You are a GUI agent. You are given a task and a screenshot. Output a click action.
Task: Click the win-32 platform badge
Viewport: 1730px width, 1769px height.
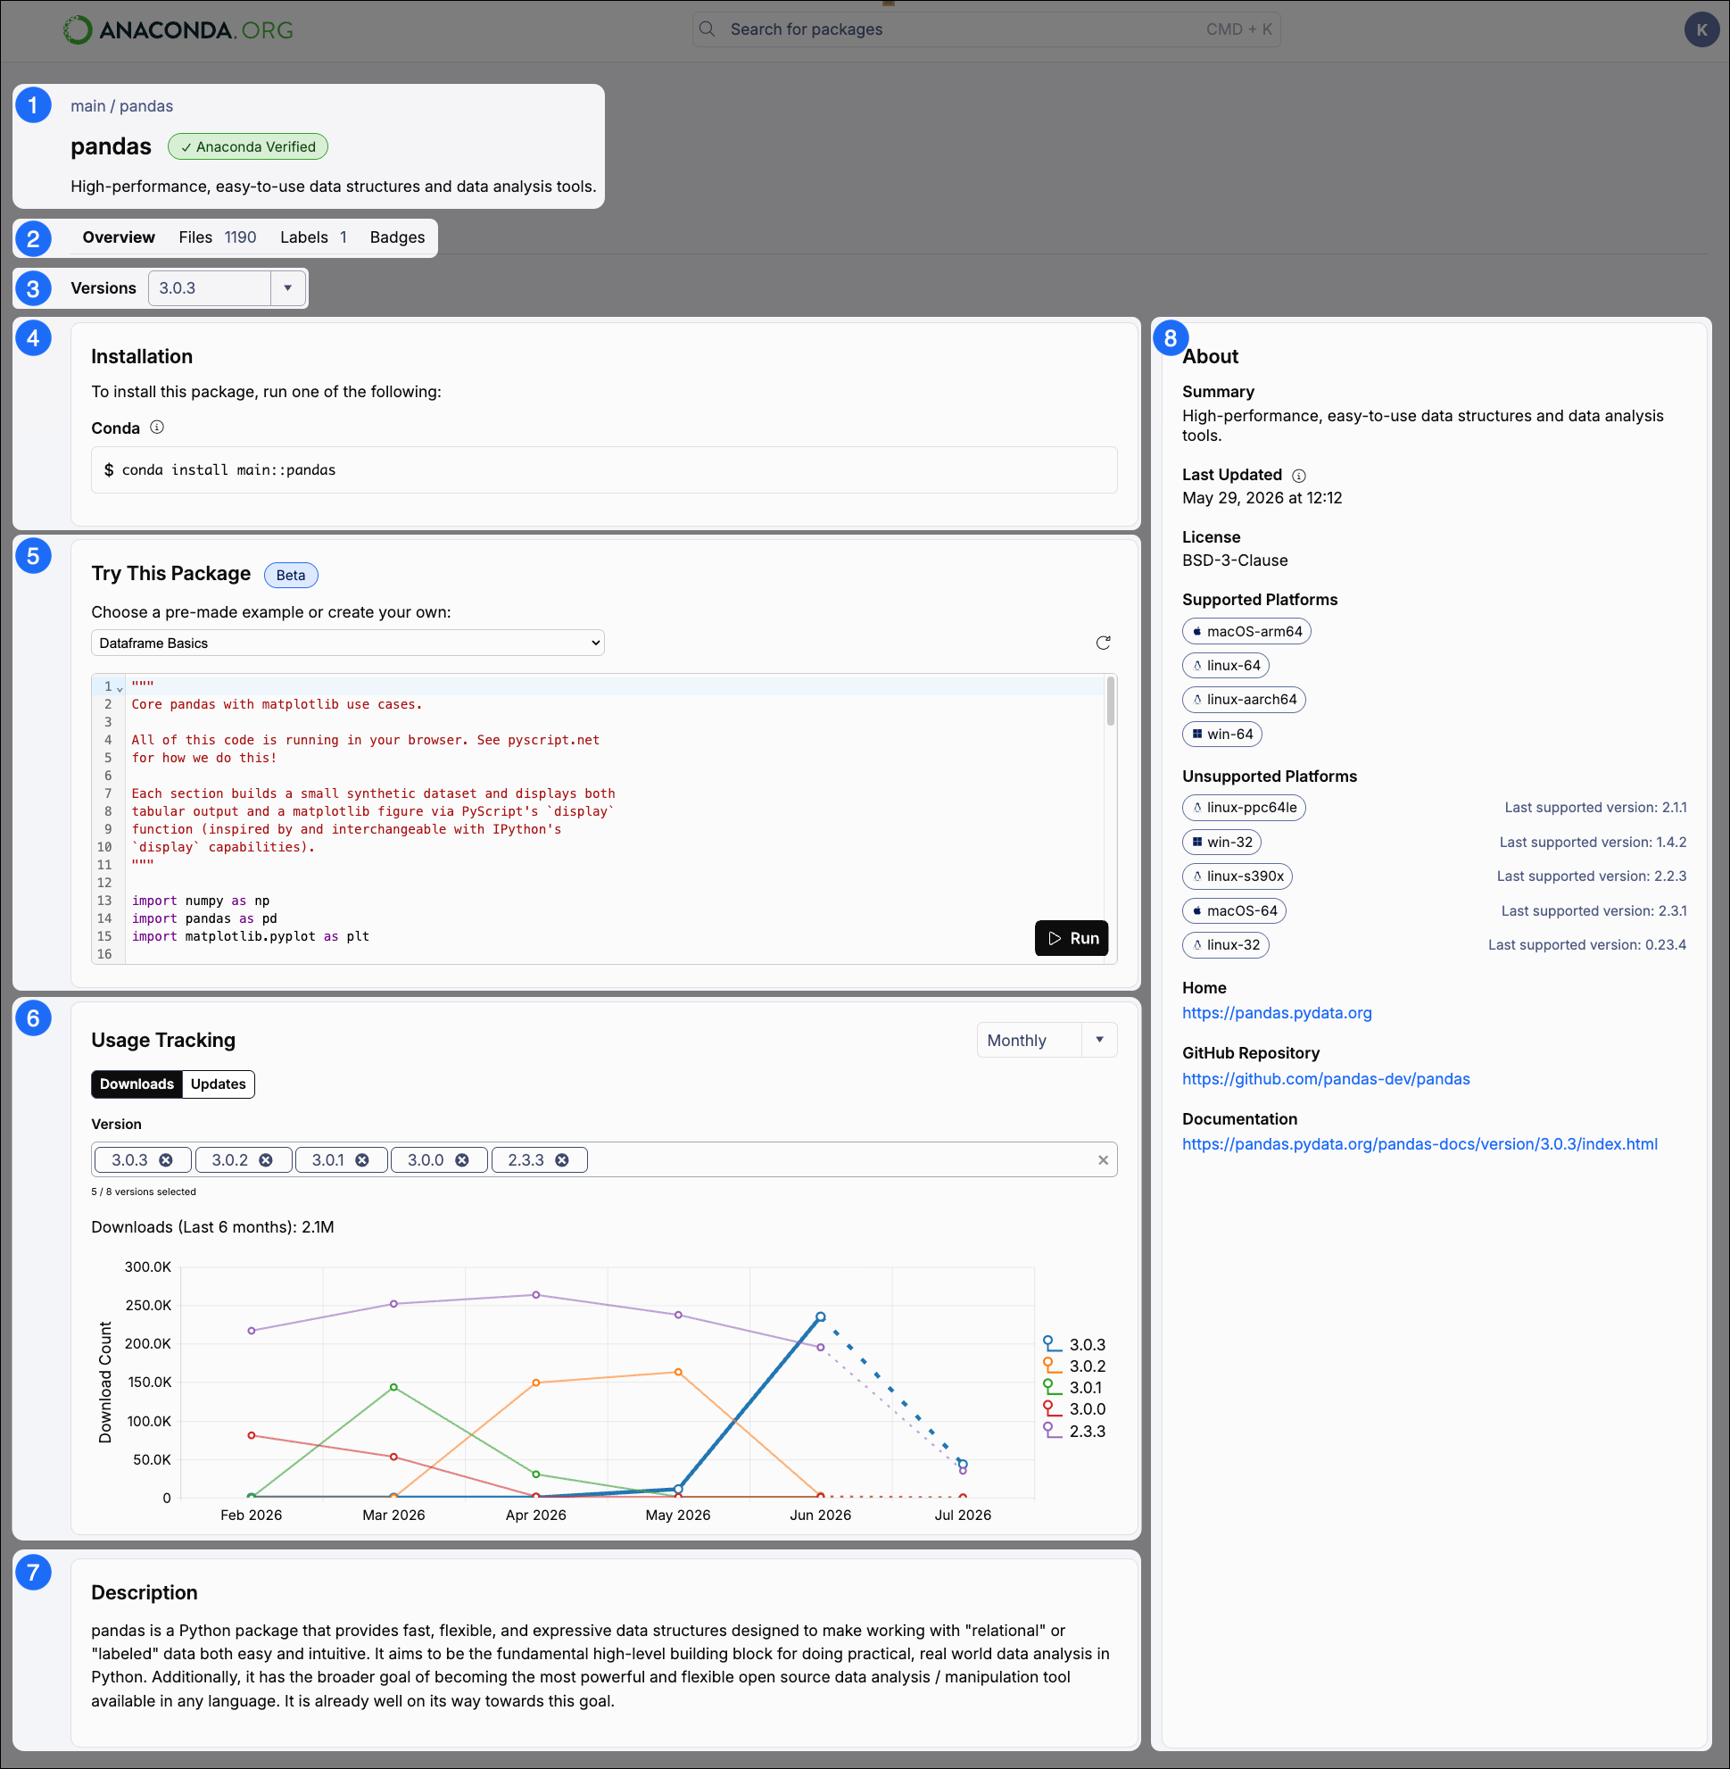pos(1221,842)
